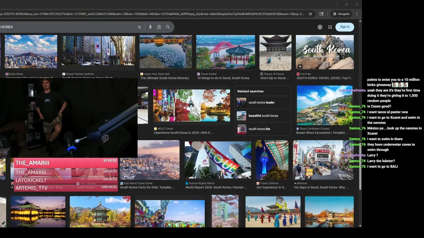Open the WOLO Travel collage image

coord(191,105)
